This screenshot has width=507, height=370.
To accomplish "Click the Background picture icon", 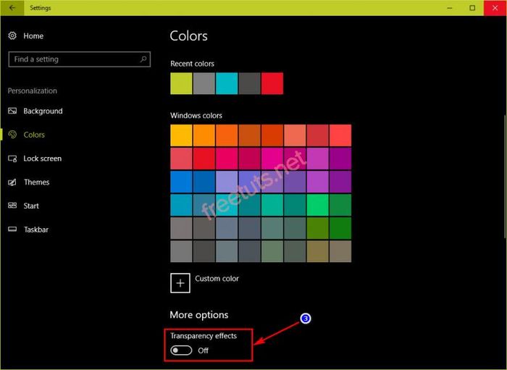I will coord(12,112).
